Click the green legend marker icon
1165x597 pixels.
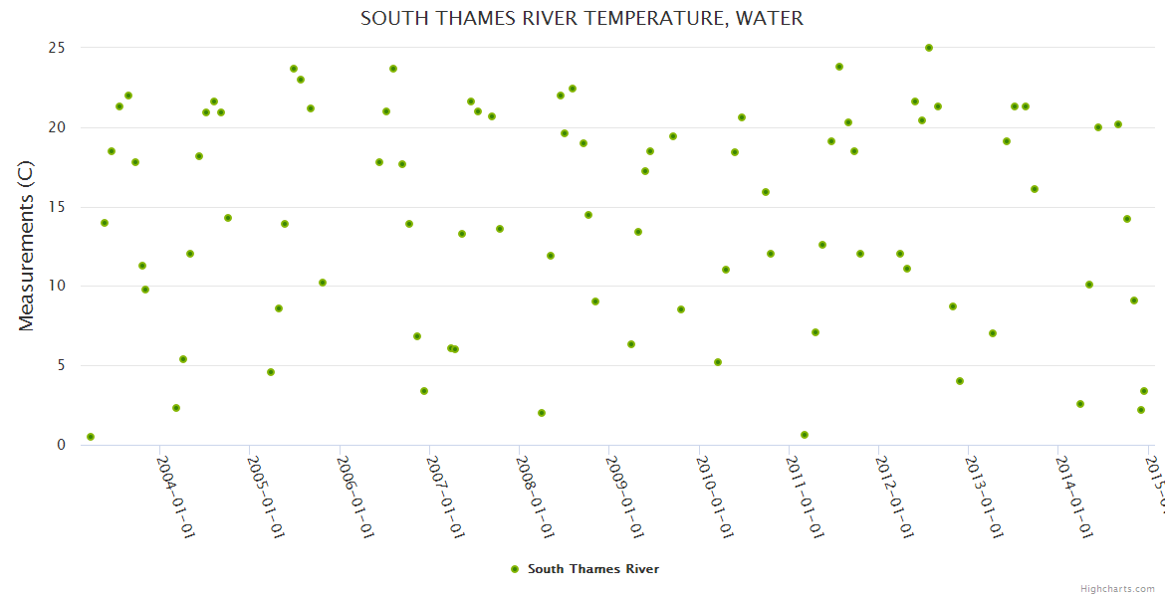[x=515, y=569]
